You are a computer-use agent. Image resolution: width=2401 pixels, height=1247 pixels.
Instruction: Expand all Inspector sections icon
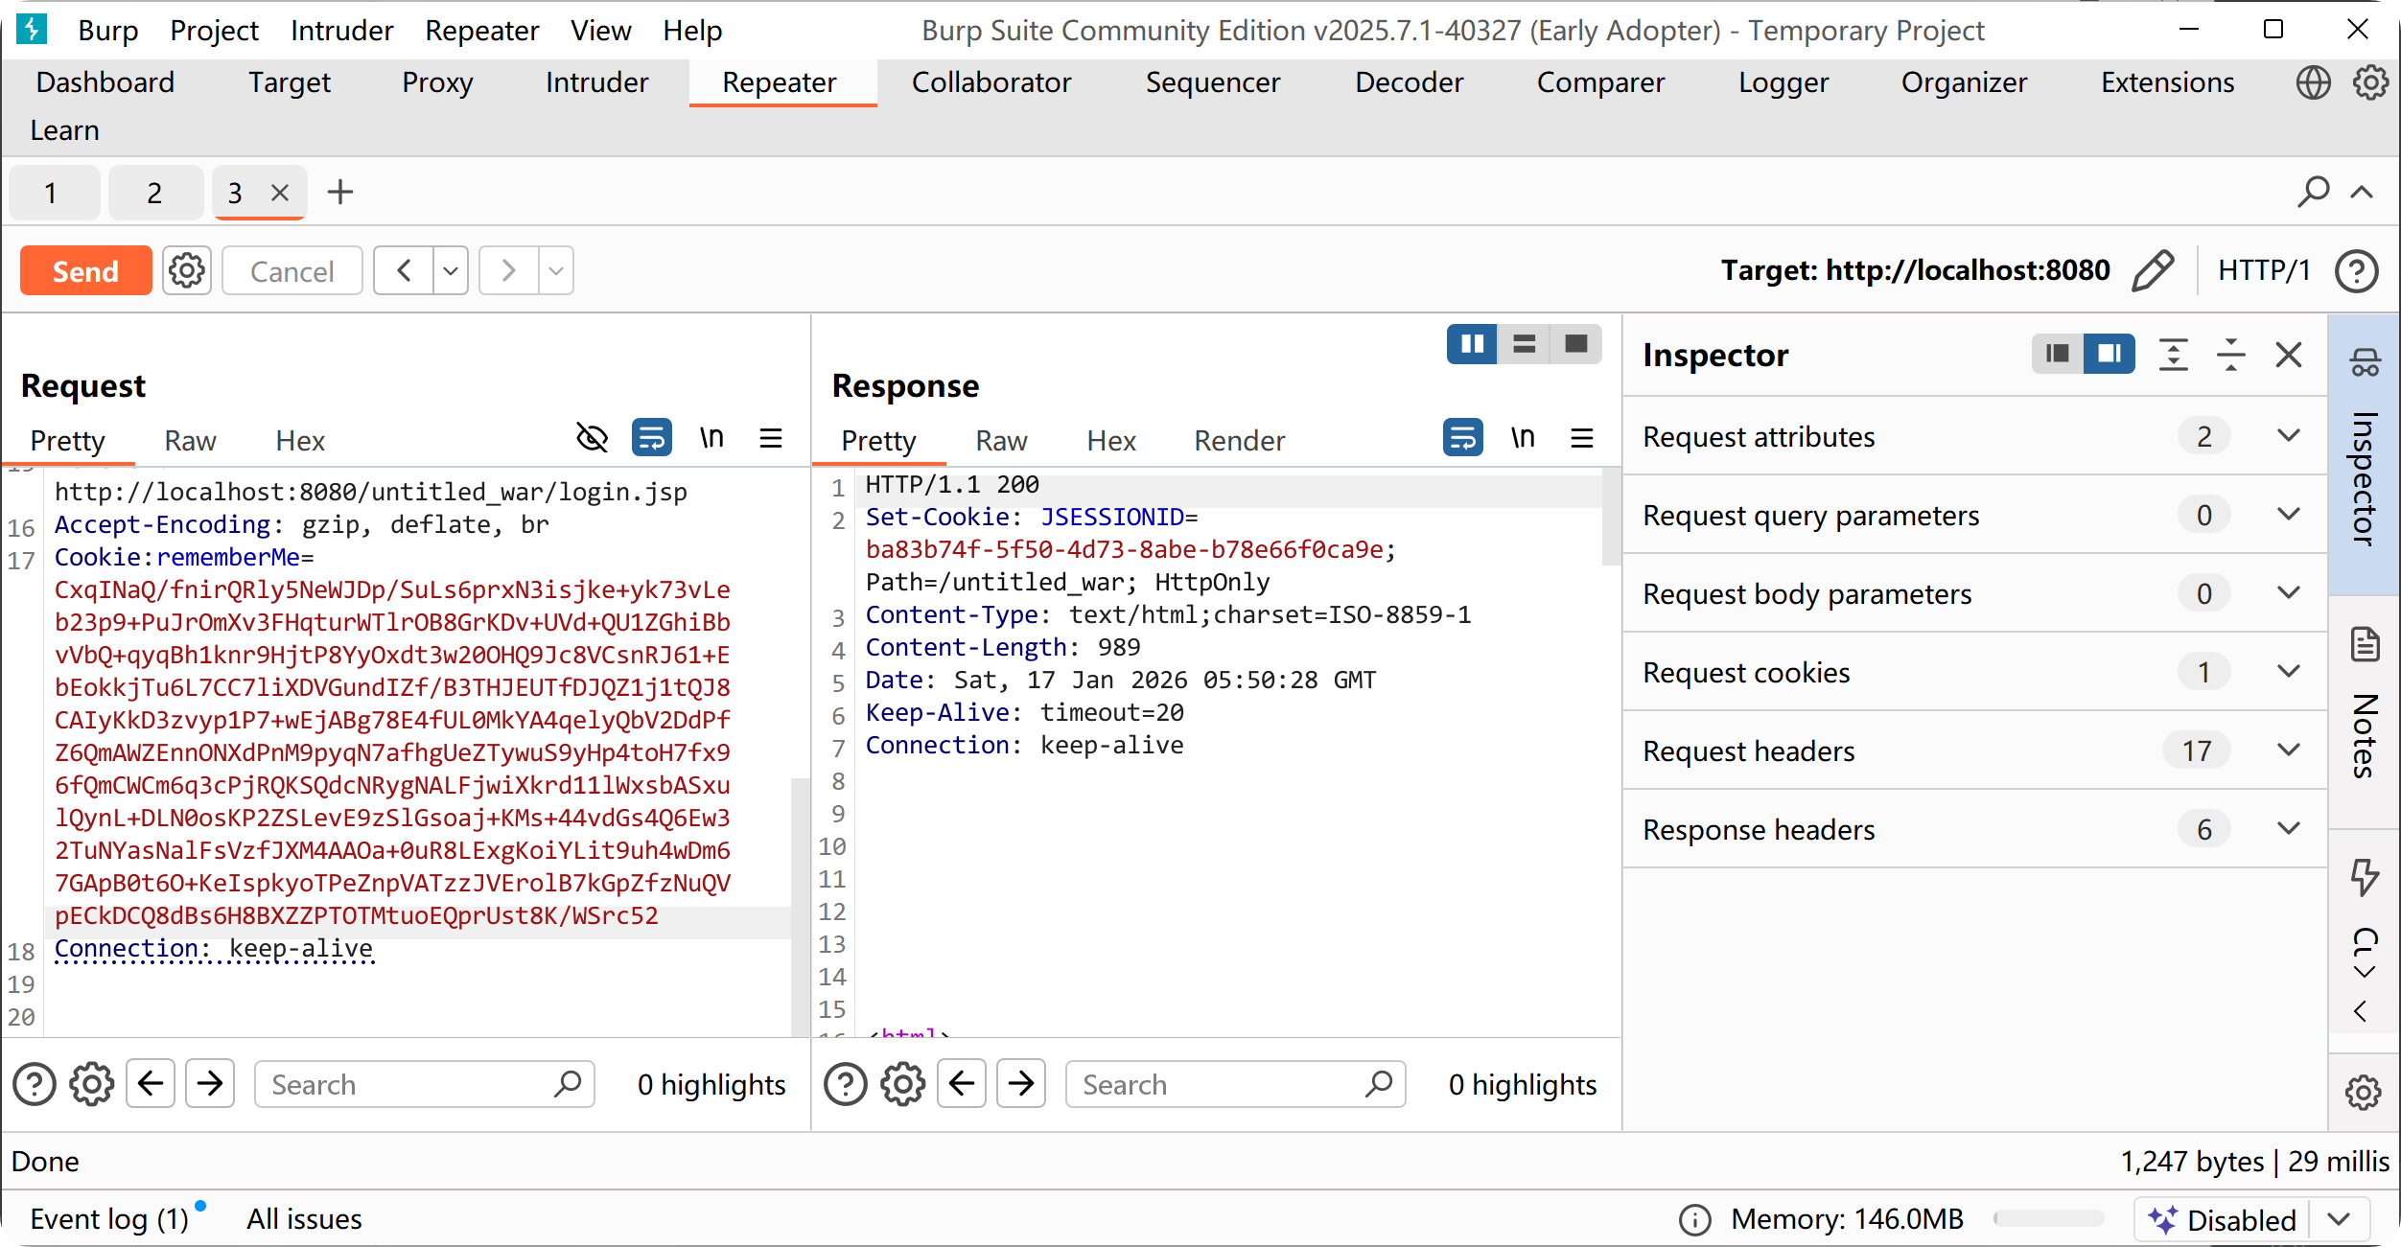(x=2174, y=355)
